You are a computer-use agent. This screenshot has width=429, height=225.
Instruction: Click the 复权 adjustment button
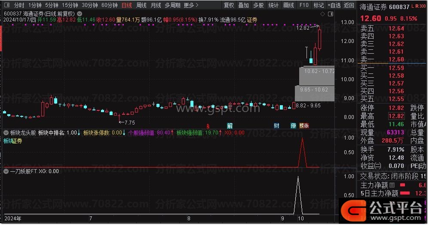[x=229, y=5]
